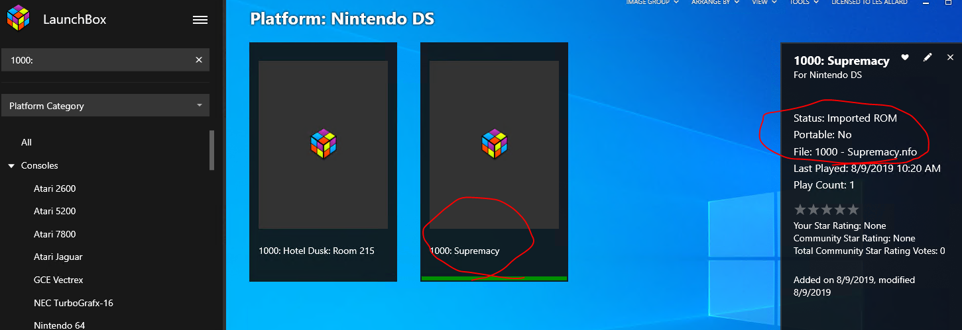Select All in the platform list
The image size is (962, 330).
click(x=27, y=142)
